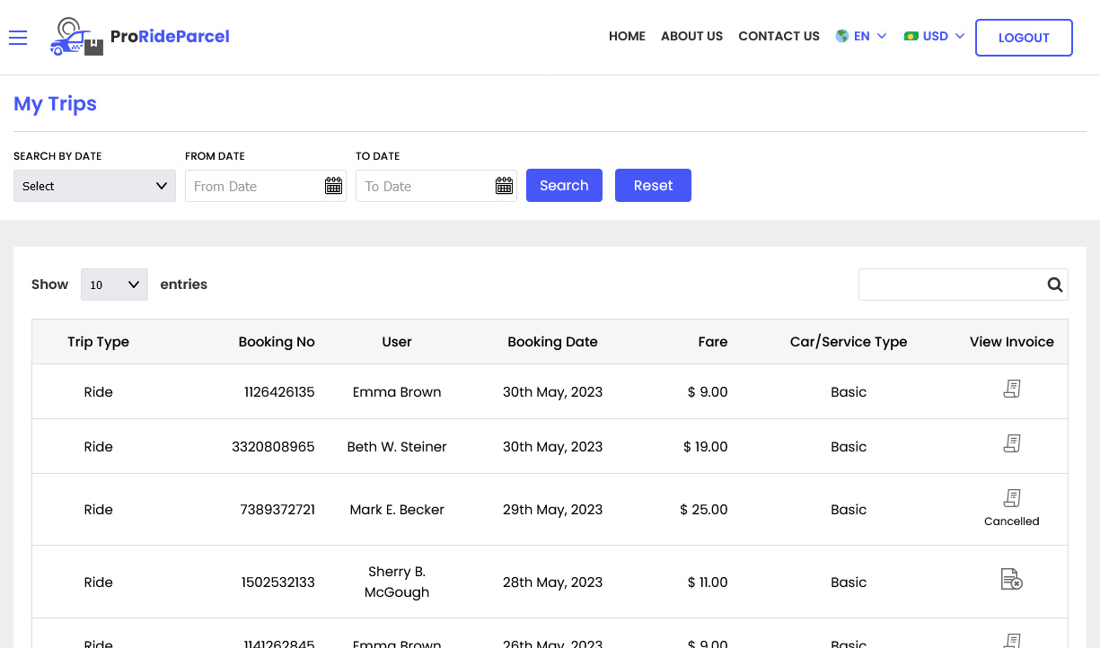This screenshot has height=648, width=1100.
Task: Click the Search button
Action: pyautogui.click(x=564, y=186)
